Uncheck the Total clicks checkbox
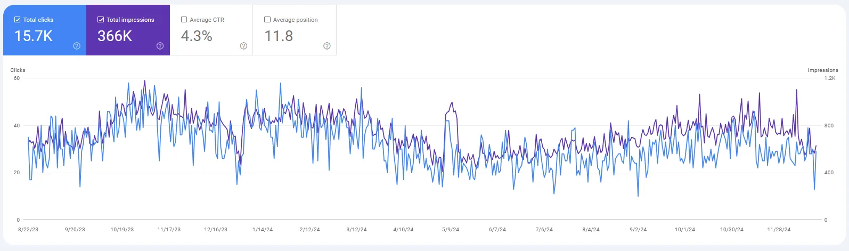Image resolution: width=849 pixels, height=251 pixels. [17, 20]
